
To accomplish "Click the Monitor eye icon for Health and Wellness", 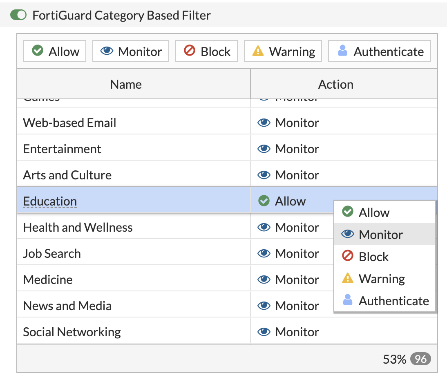I will (264, 227).
